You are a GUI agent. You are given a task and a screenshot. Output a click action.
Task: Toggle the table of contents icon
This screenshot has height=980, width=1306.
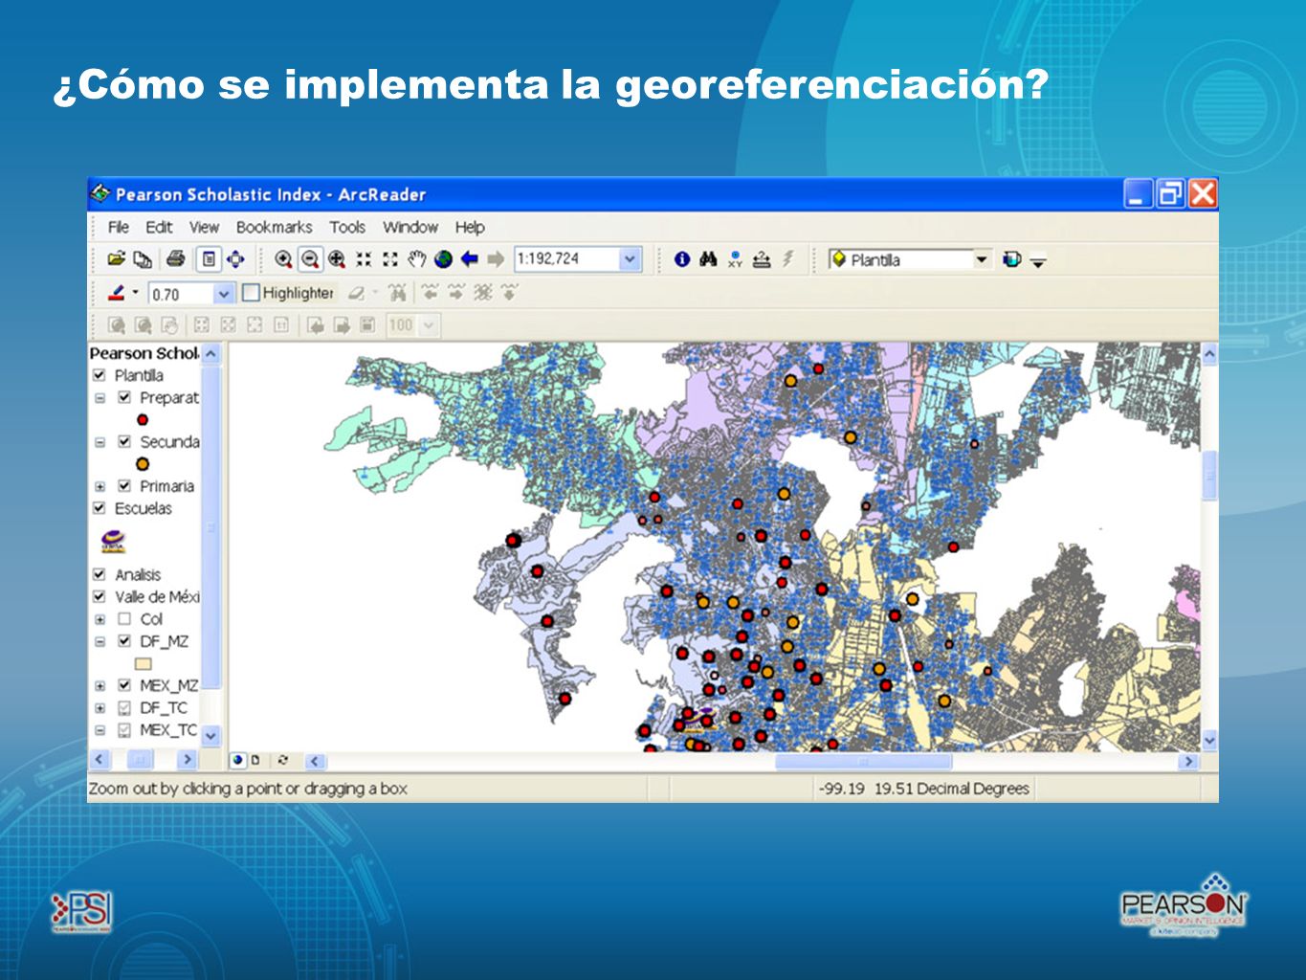(x=209, y=258)
